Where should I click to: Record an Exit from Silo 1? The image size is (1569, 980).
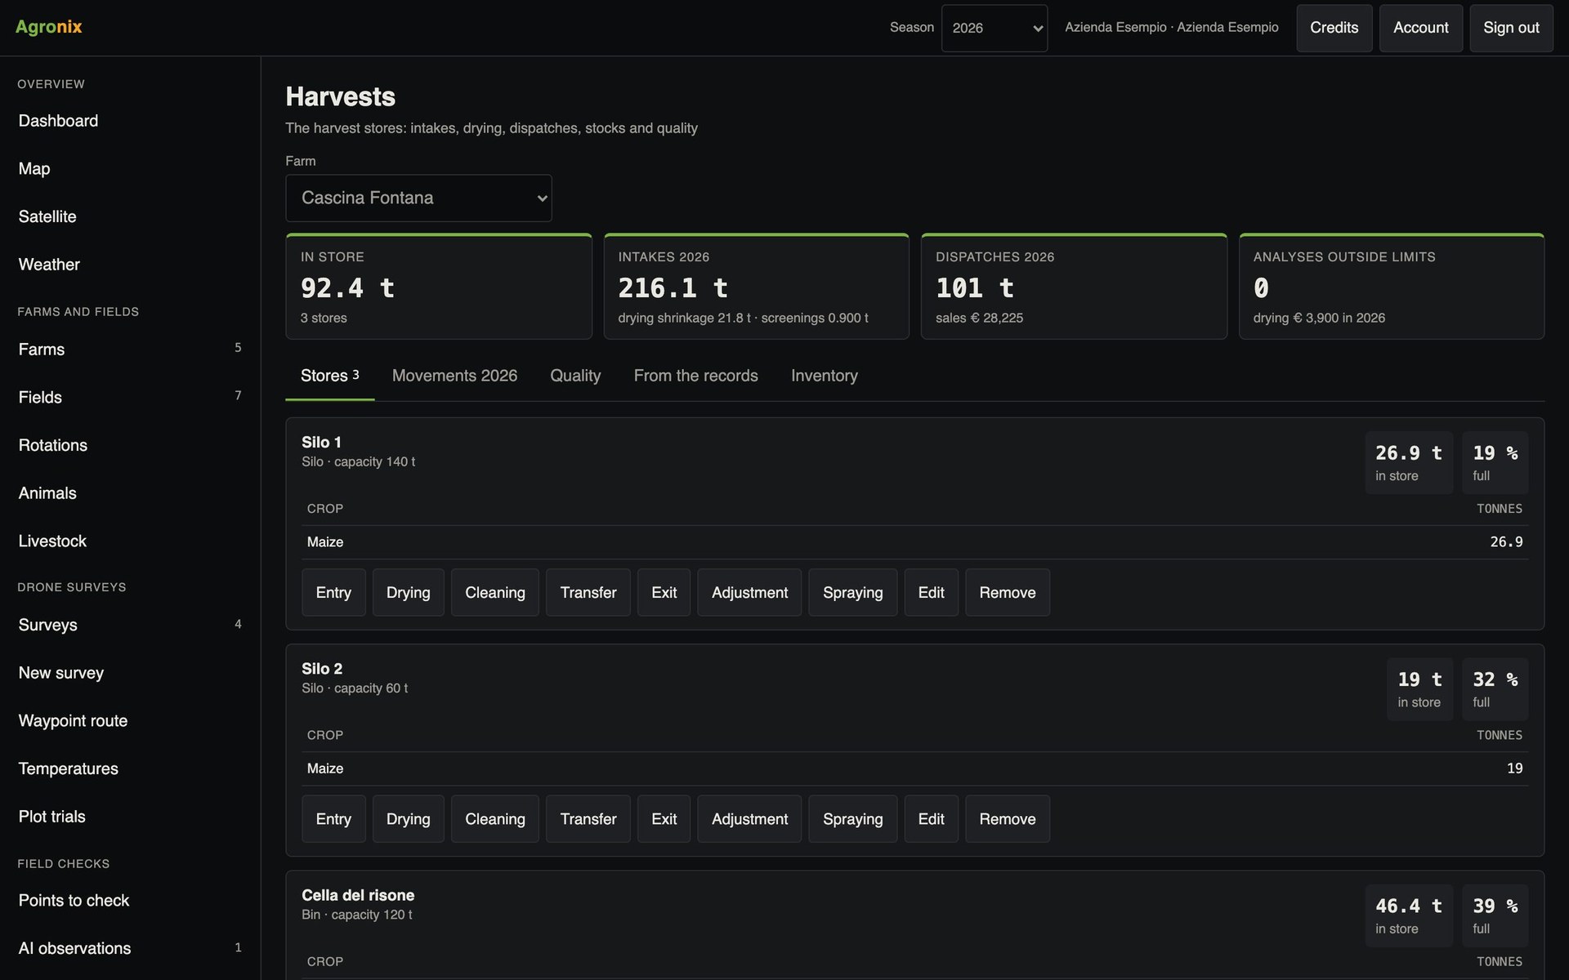[664, 592]
